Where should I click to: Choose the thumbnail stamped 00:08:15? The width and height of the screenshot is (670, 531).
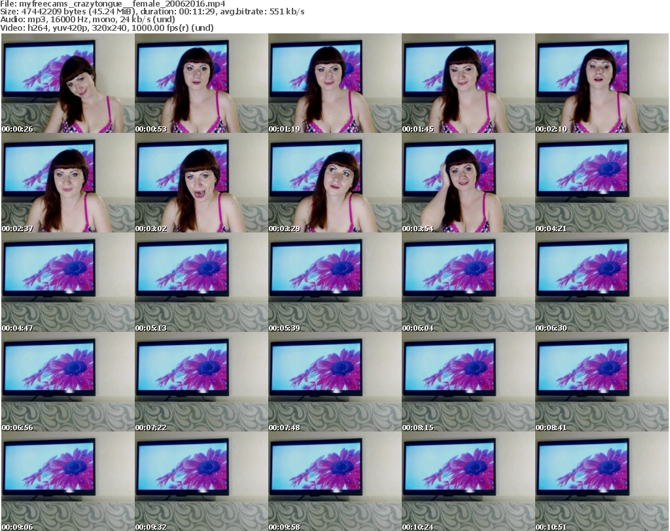click(468, 382)
